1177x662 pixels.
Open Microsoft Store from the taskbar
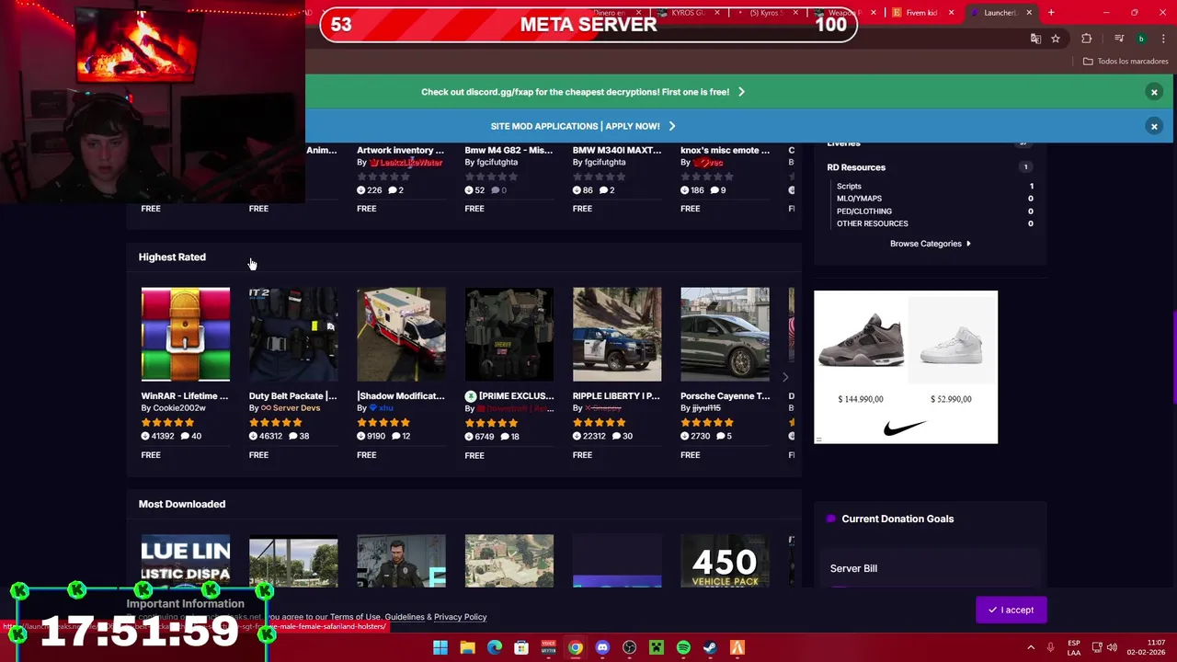[x=521, y=647]
